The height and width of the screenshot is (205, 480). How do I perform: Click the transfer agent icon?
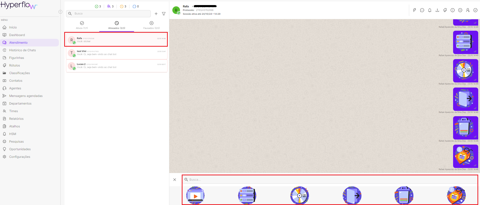point(468,10)
